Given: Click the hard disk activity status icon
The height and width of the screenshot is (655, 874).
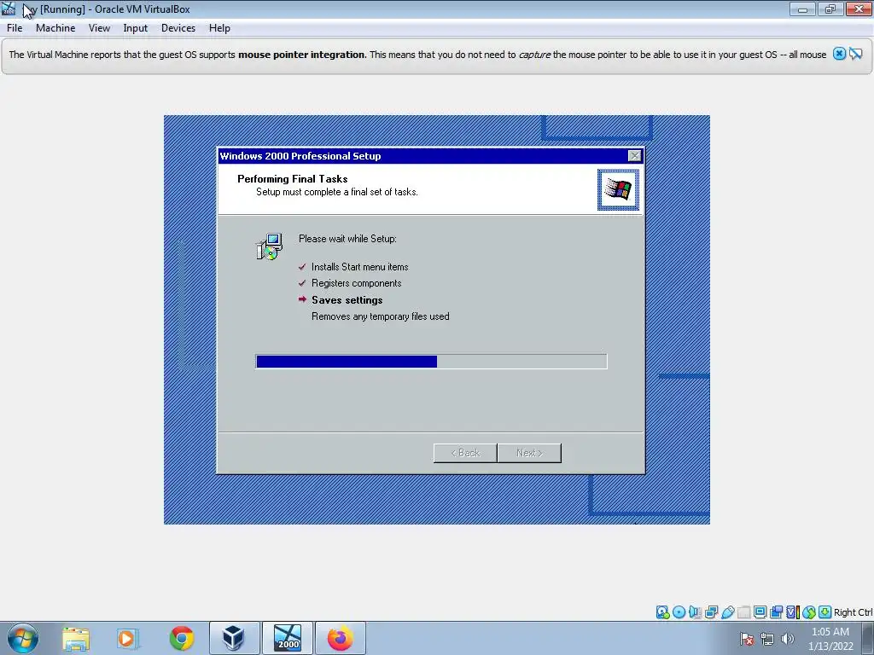Looking at the screenshot, I should click(662, 612).
